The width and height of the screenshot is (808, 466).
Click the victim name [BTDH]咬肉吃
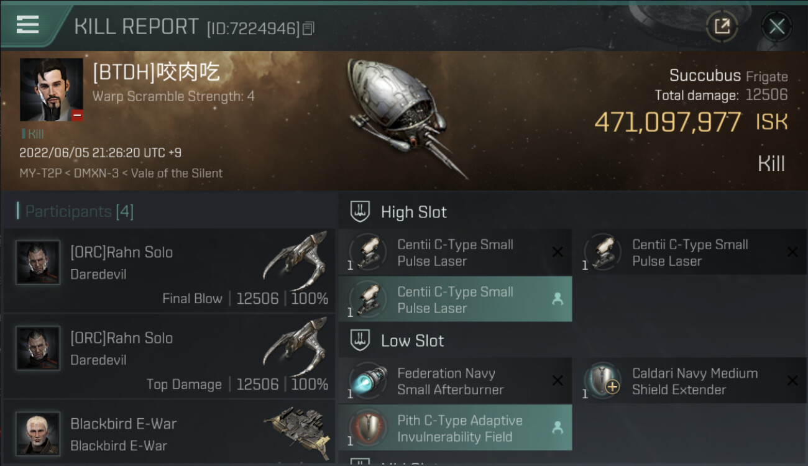[156, 73]
